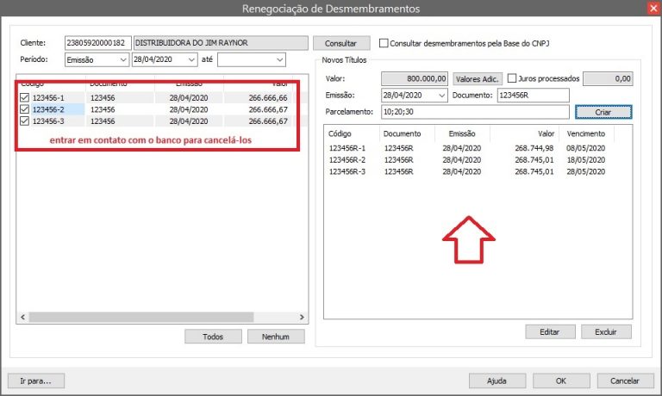The image size is (662, 396).
Task: Toggle checkbox for row 123456-2
Action: tap(24, 109)
